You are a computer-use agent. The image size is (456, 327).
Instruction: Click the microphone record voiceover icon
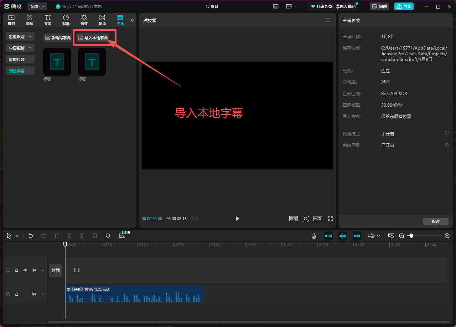(314, 236)
